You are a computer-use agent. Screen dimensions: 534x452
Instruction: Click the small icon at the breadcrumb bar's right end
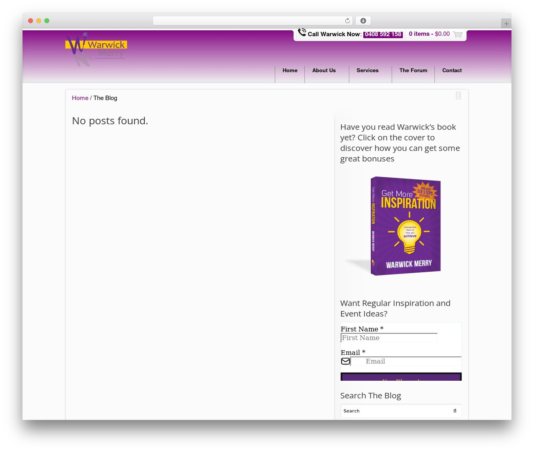click(458, 95)
